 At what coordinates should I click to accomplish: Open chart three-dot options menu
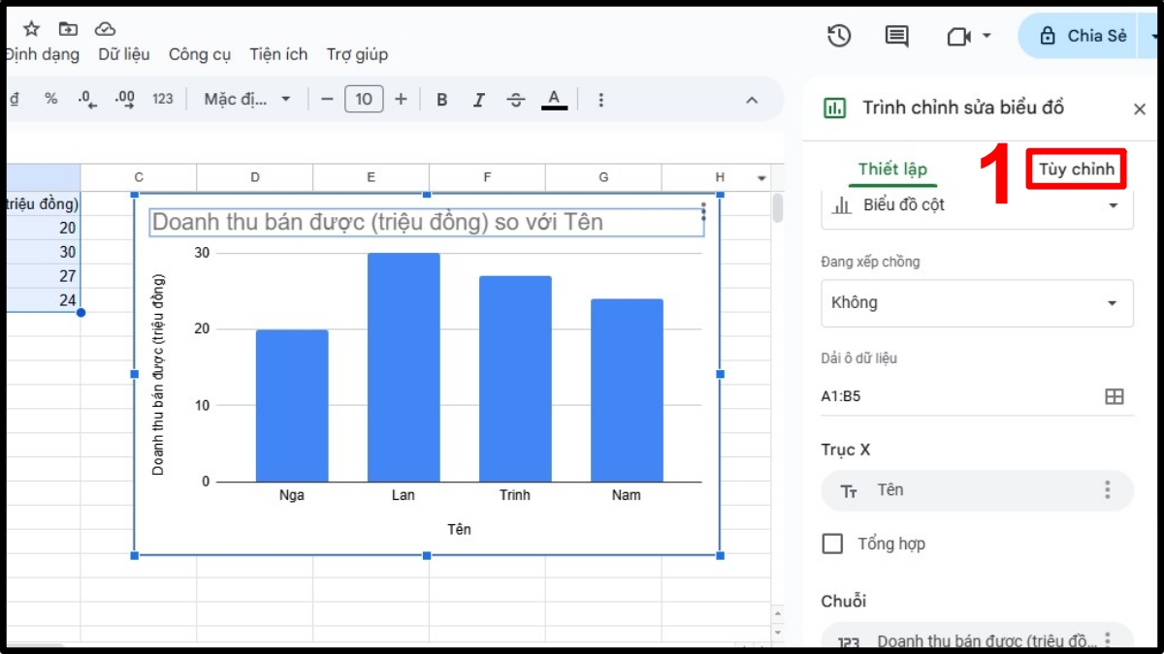(703, 212)
